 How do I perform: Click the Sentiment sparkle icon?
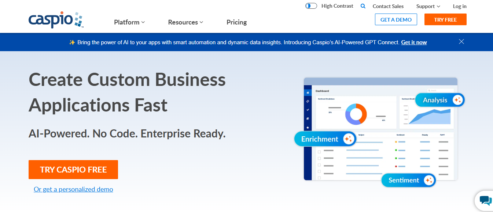click(428, 180)
